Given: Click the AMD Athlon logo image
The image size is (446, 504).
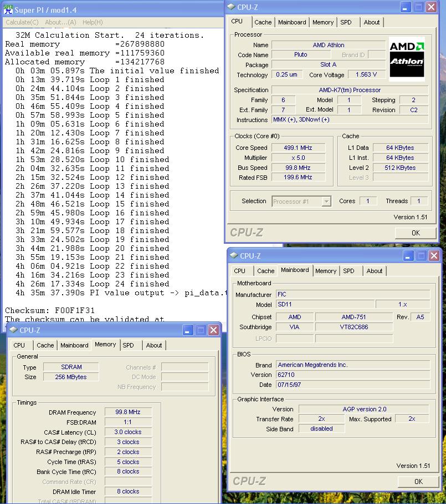Looking at the screenshot, I should point(407,59).
